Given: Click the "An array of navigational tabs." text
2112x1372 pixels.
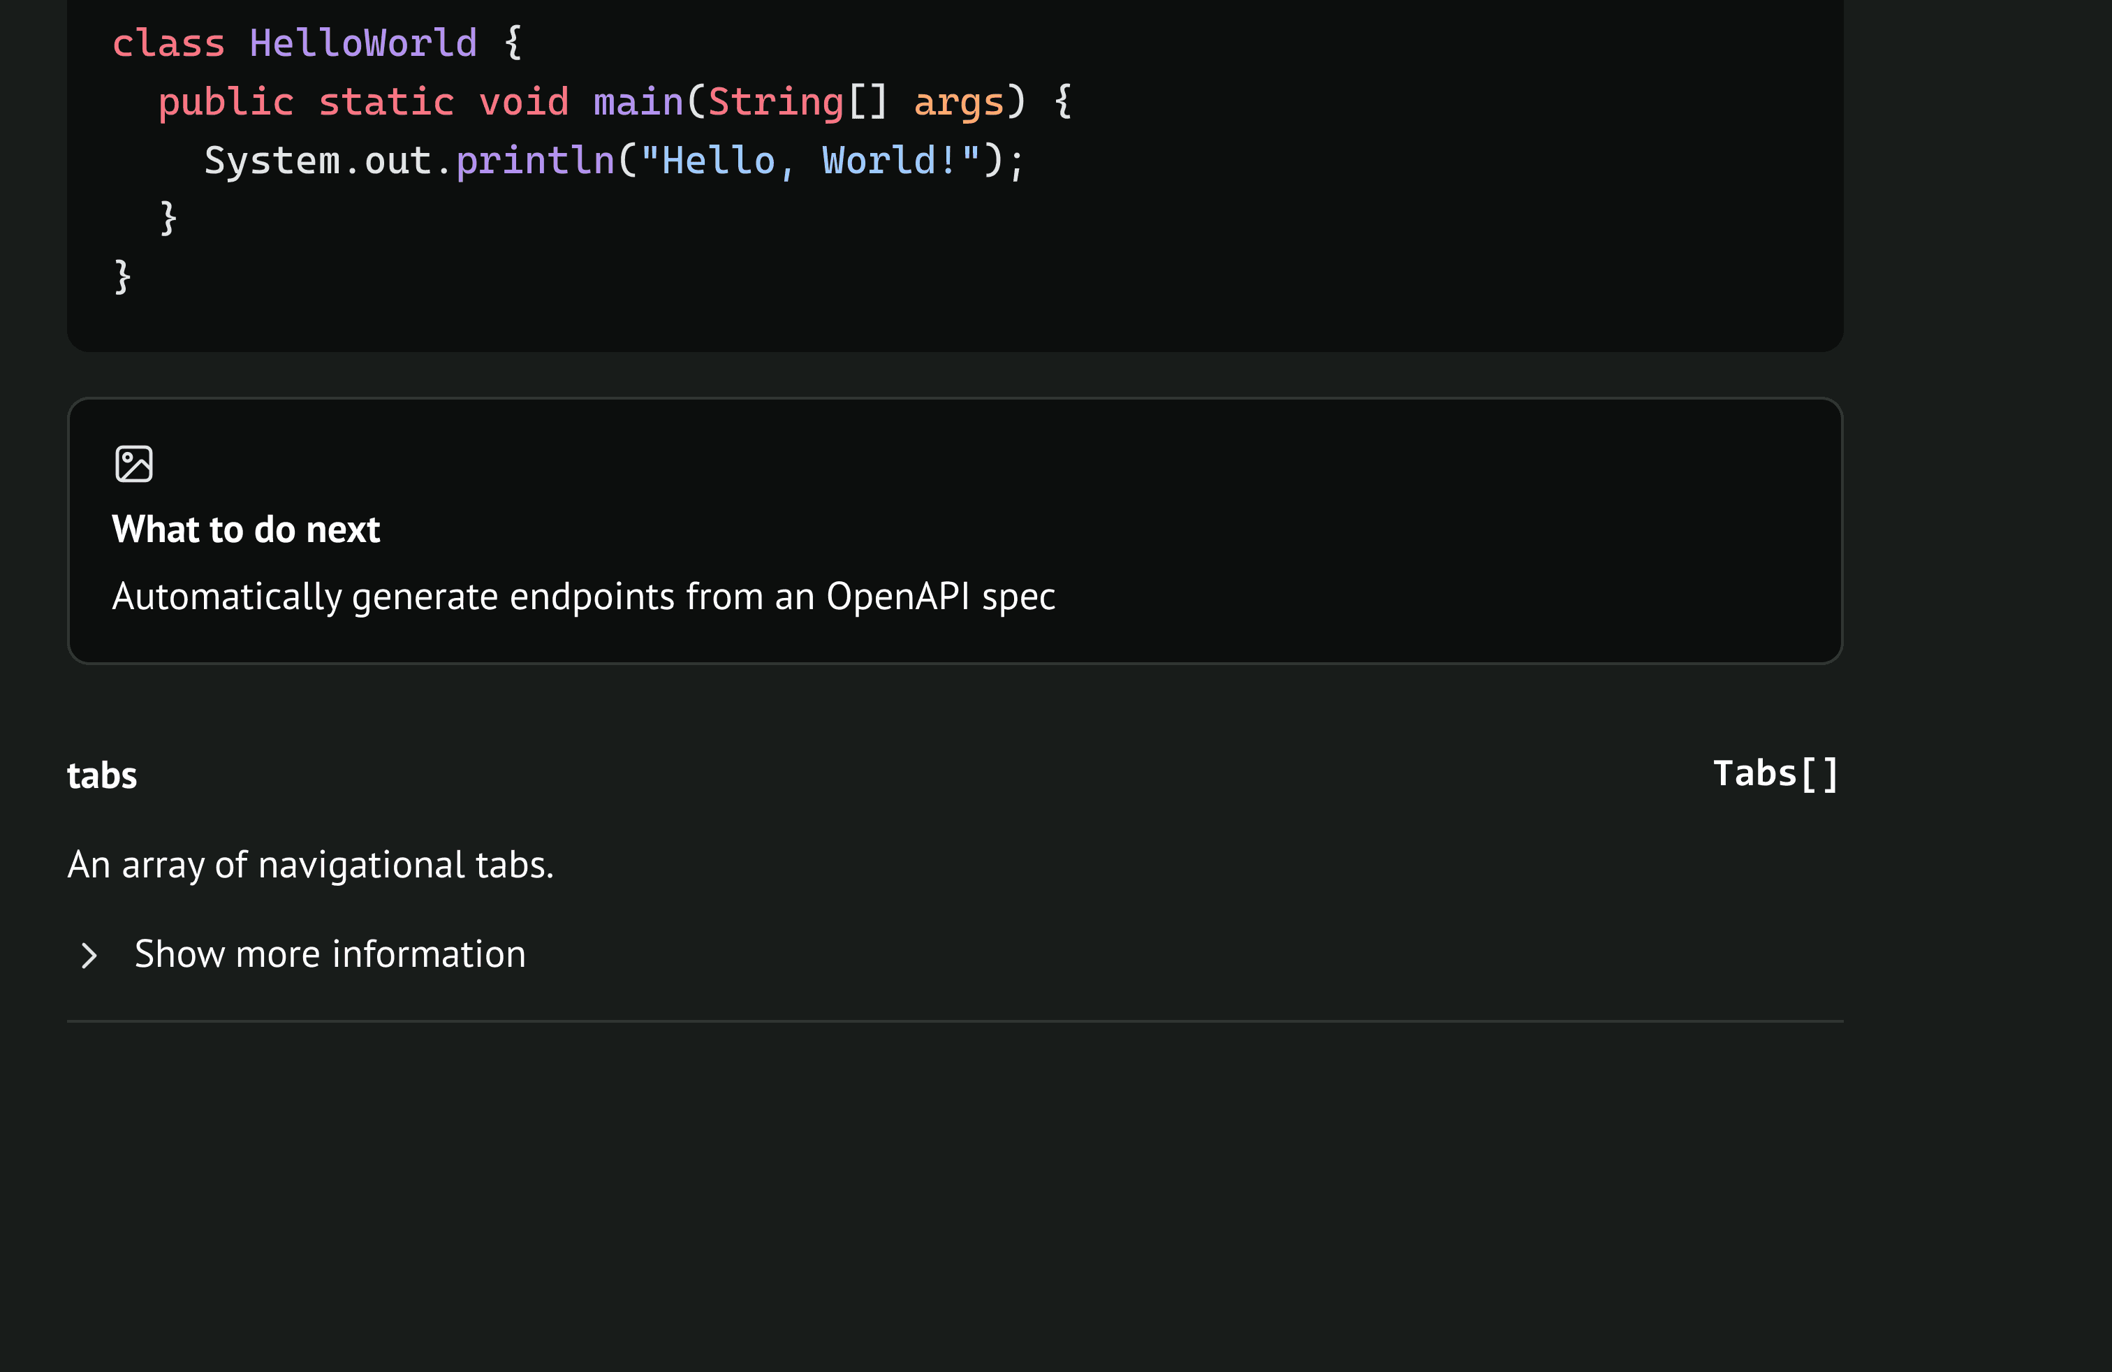Looking at the screenshot, I should (x=311, y=866).
